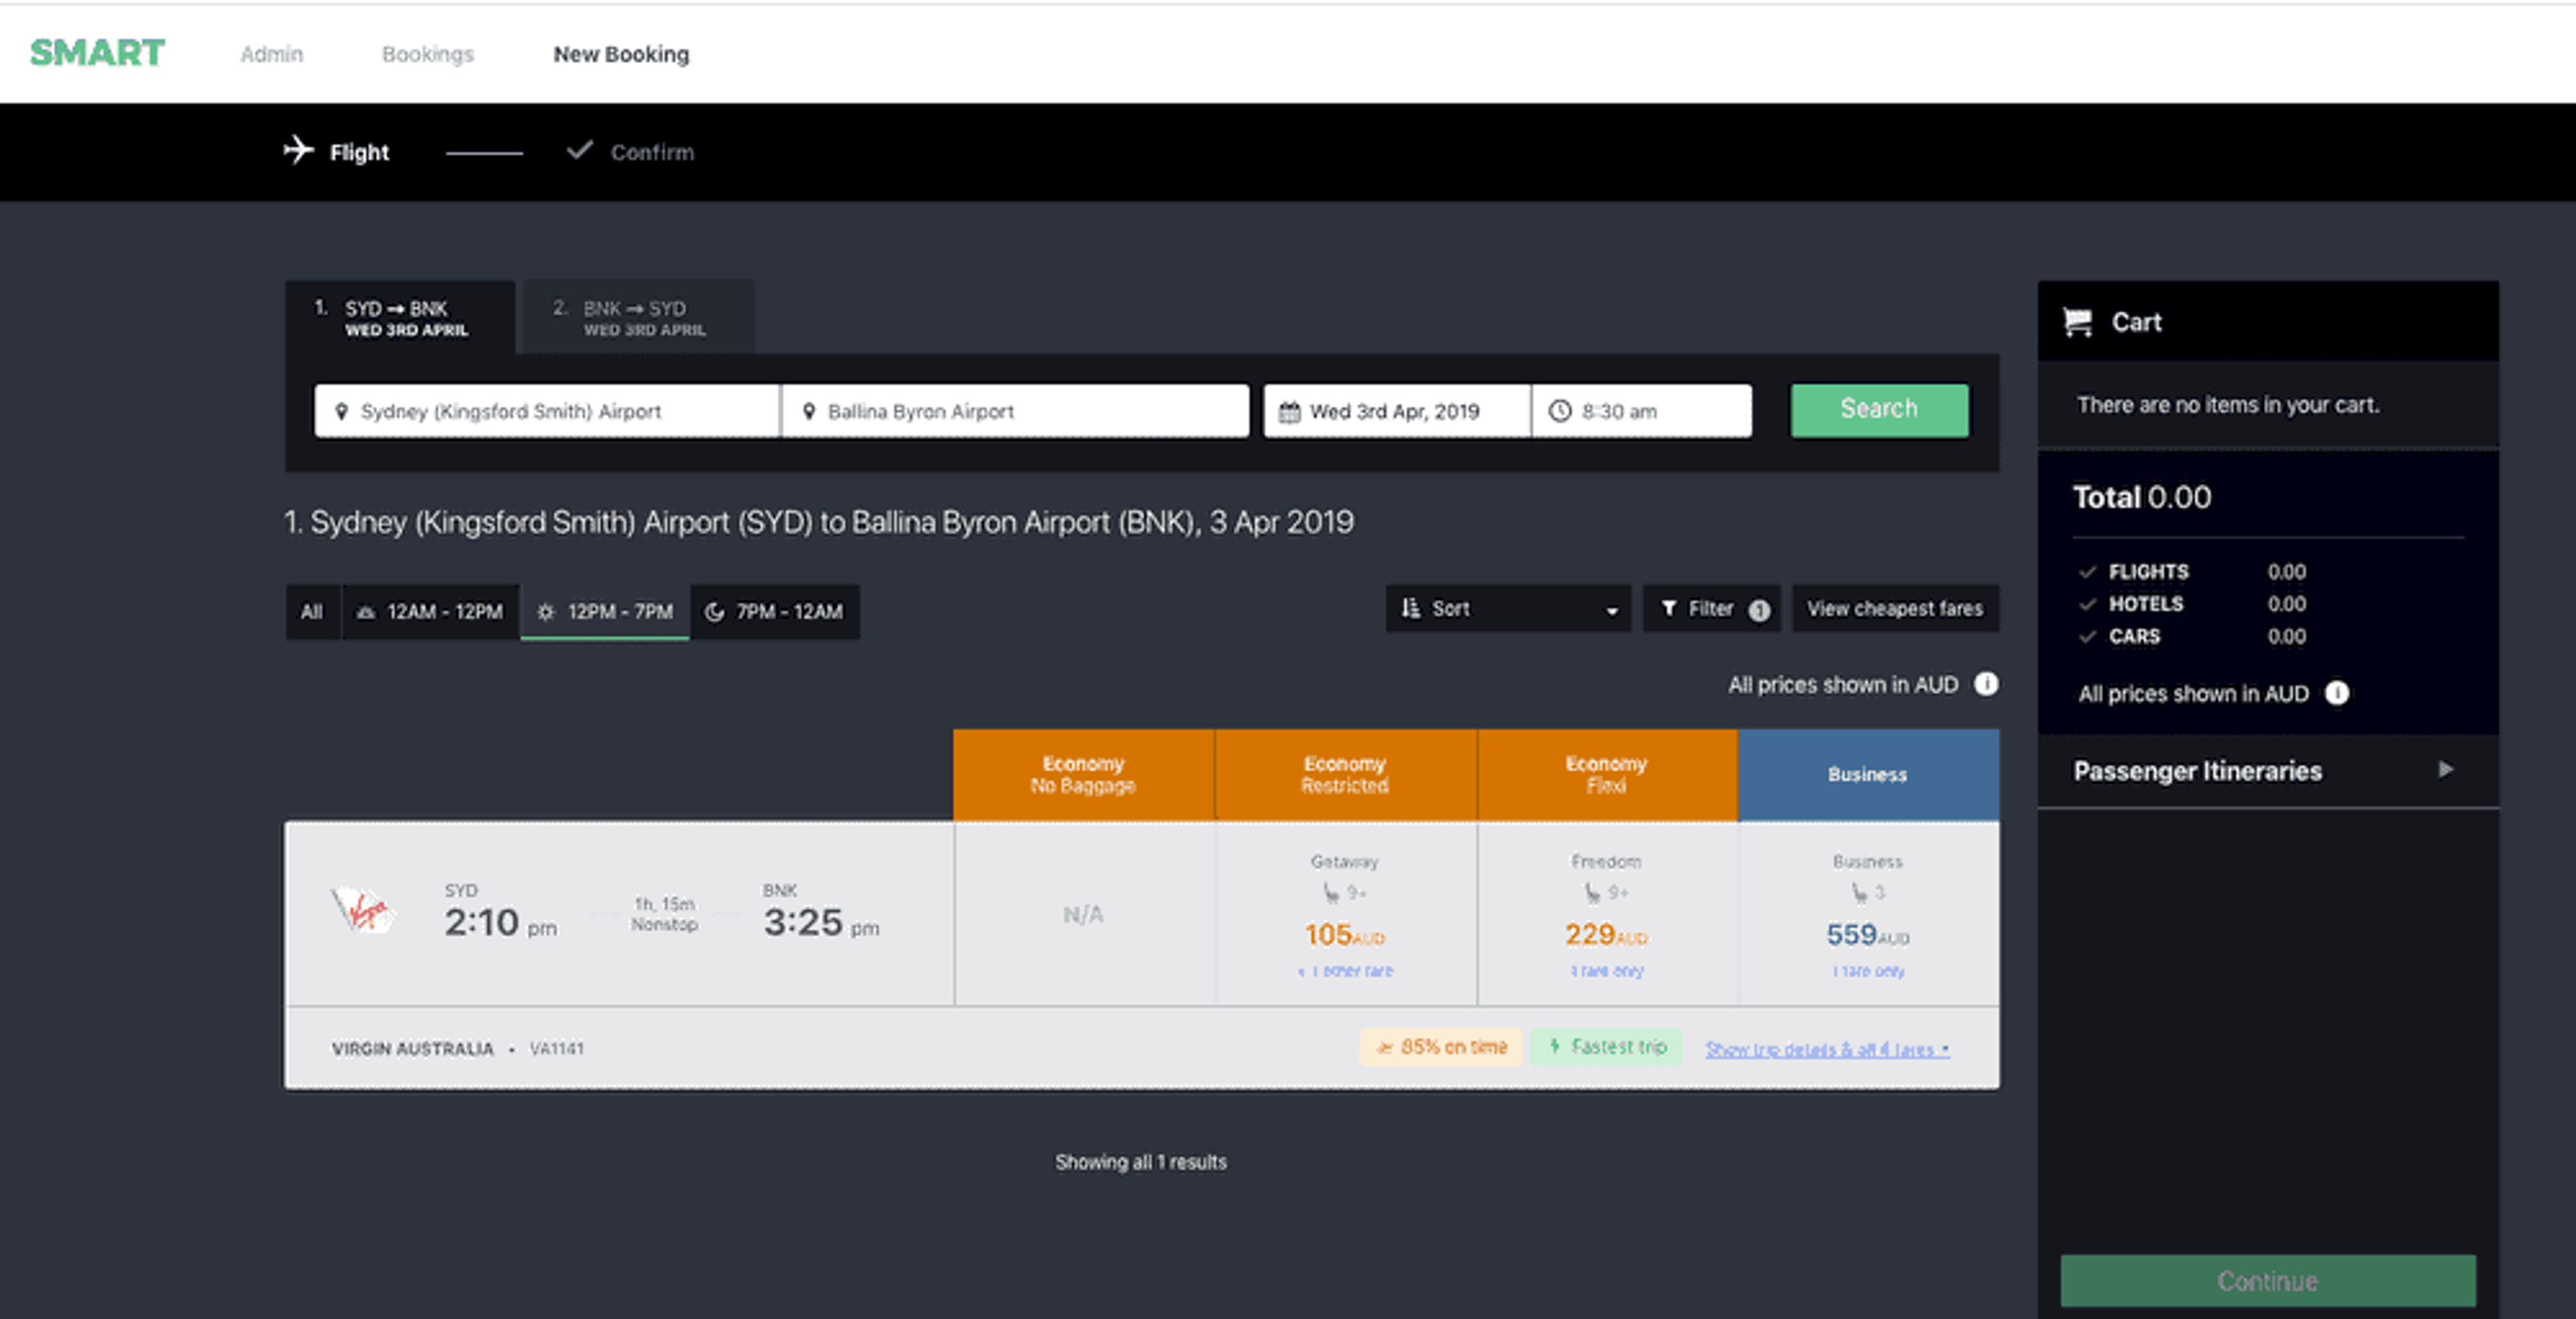2576x1319 pixels.
Task: Show All departure times
Action: [x=312, y=611]
